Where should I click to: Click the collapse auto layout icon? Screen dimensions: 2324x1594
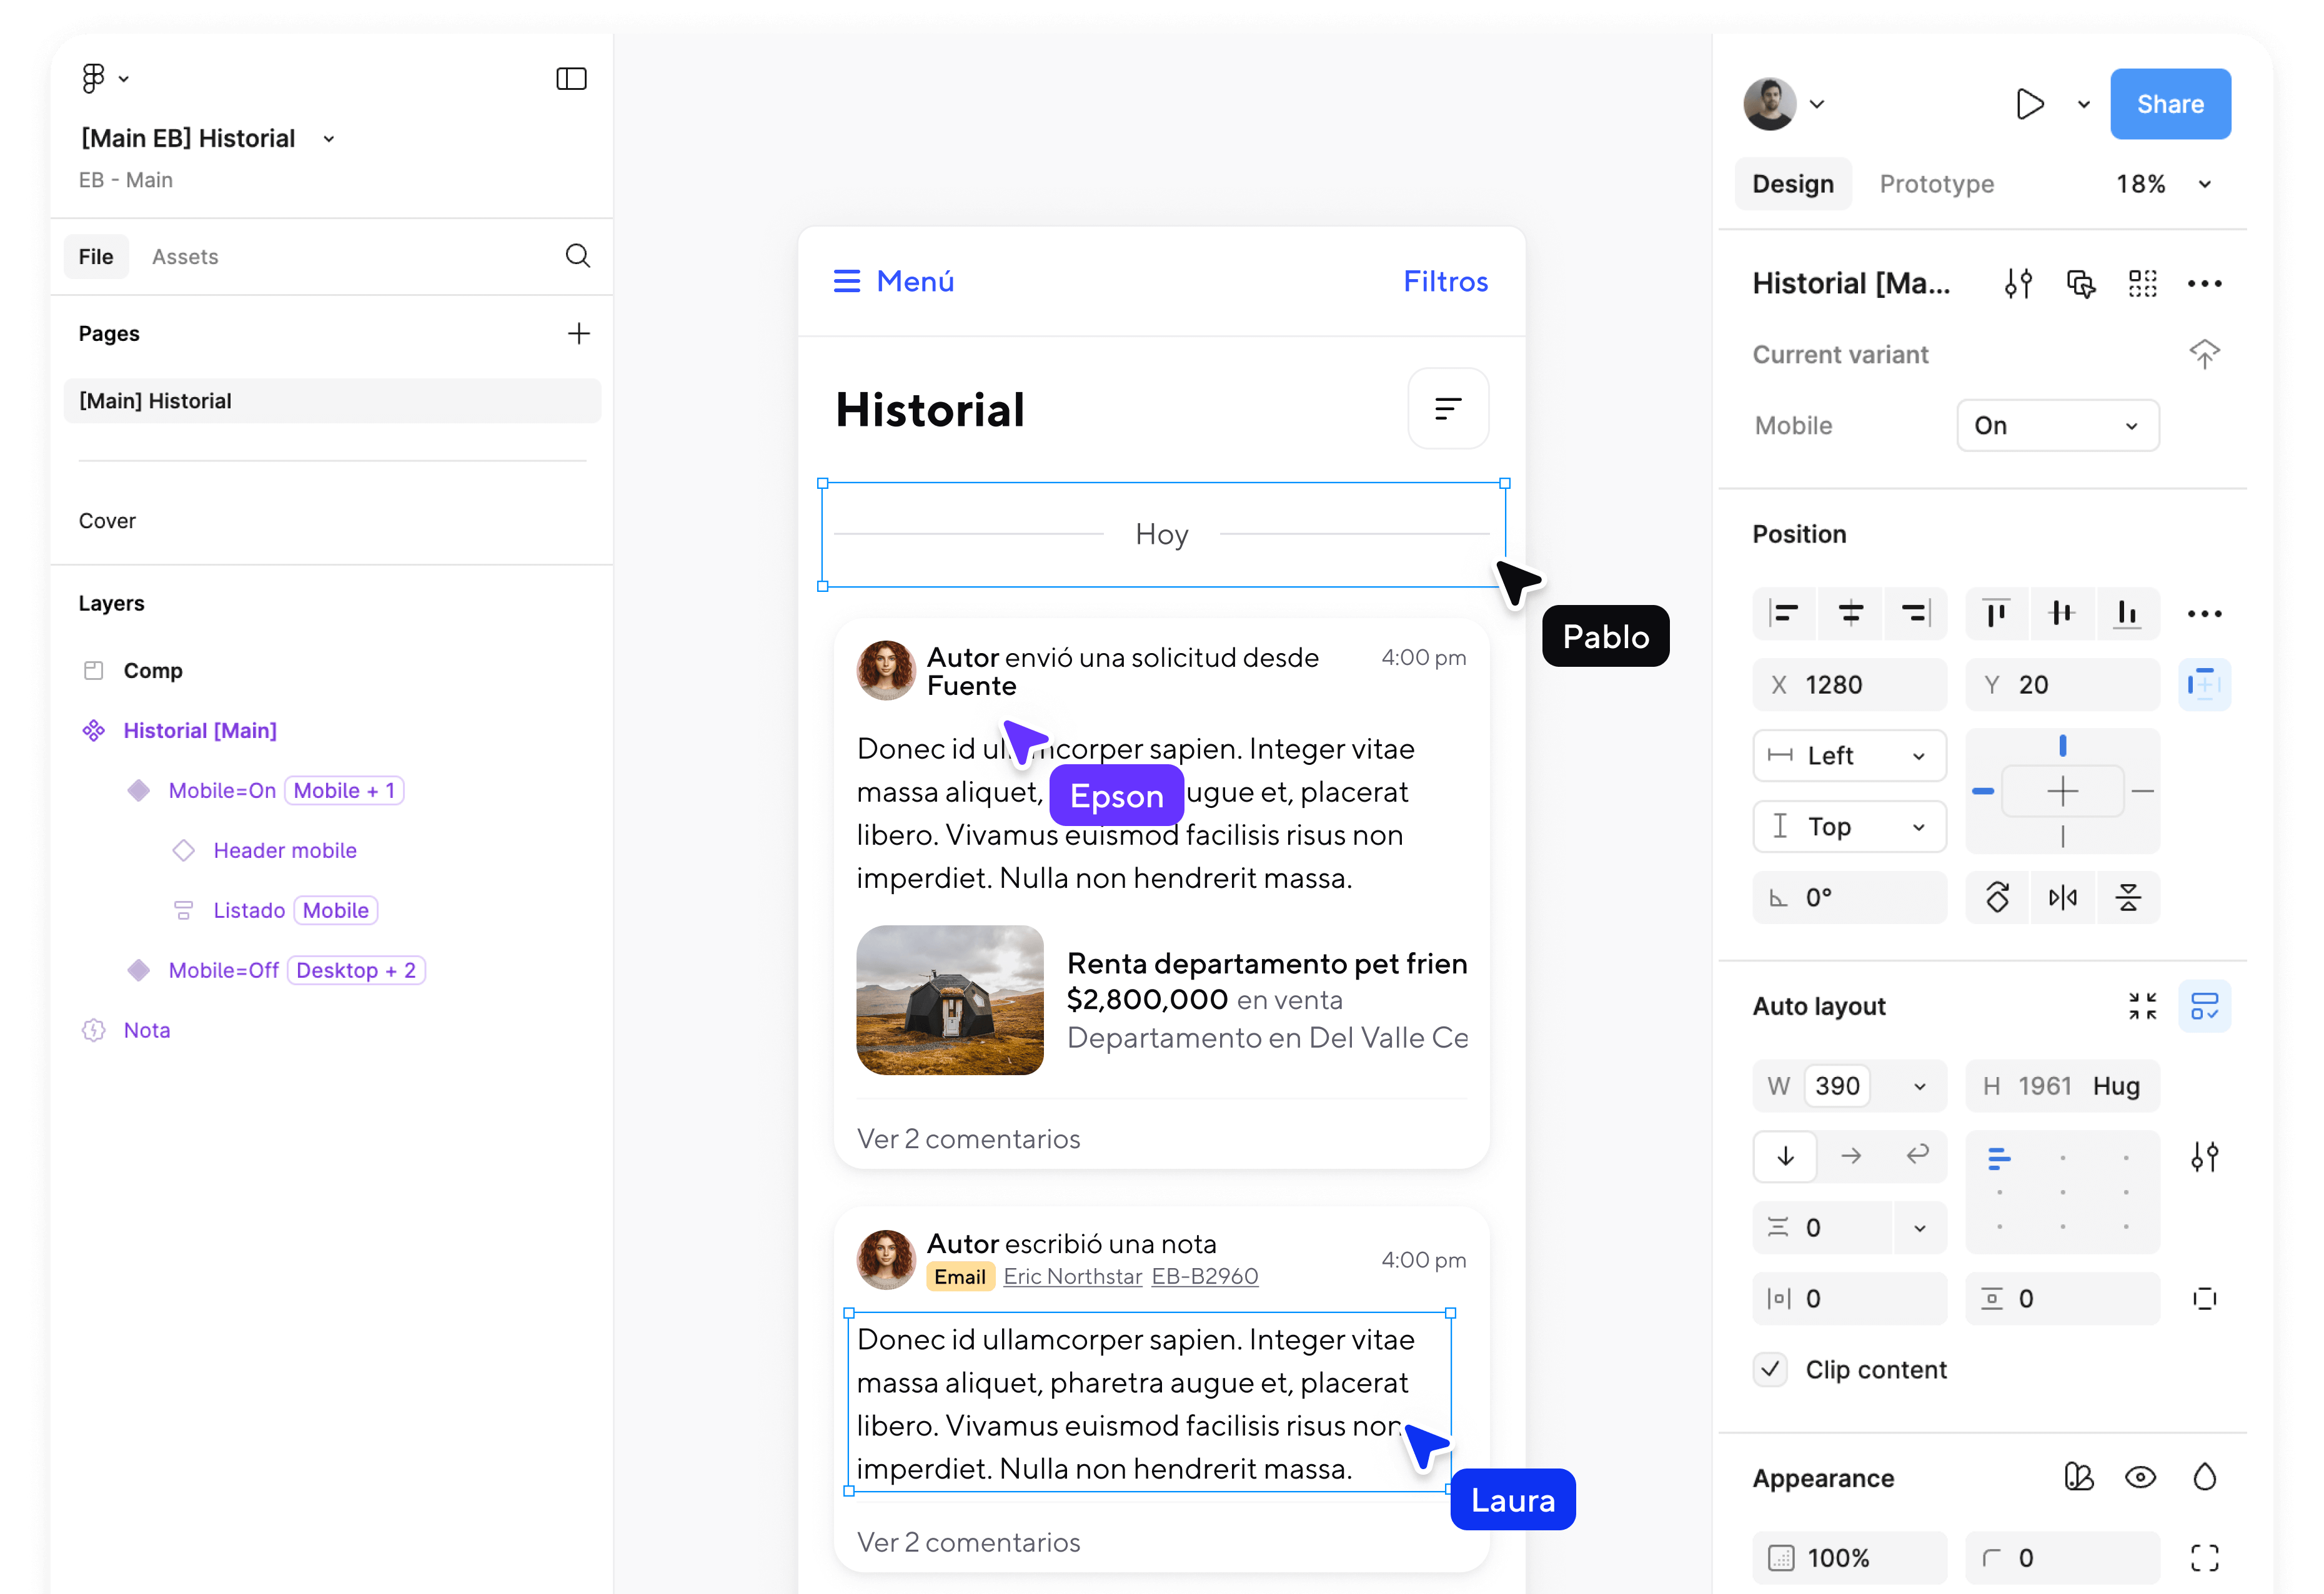pos(2142,1005)
